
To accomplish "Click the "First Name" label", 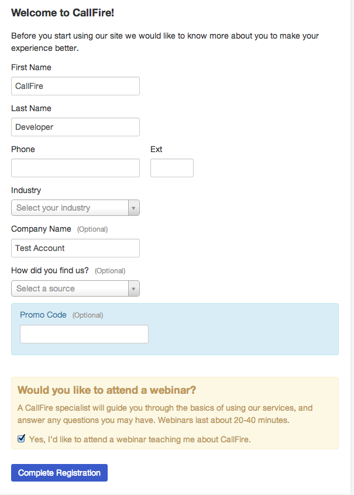I will [31, 67].
